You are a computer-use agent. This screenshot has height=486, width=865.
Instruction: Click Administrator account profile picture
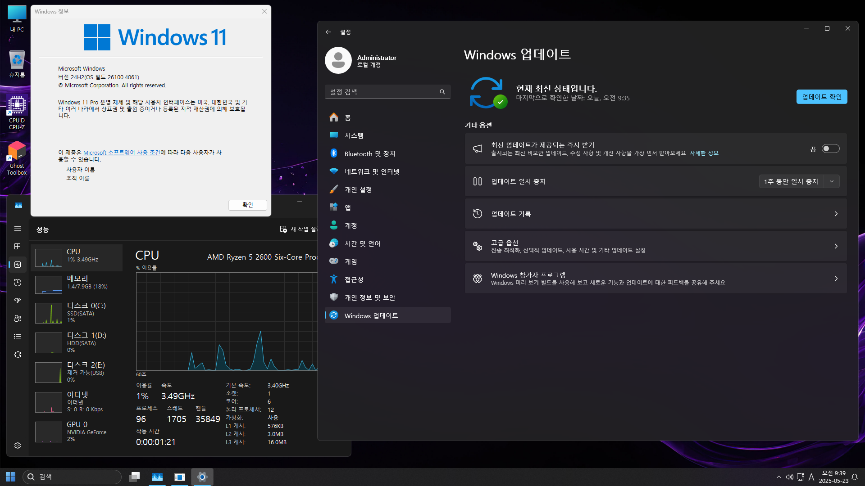point(338,60)
